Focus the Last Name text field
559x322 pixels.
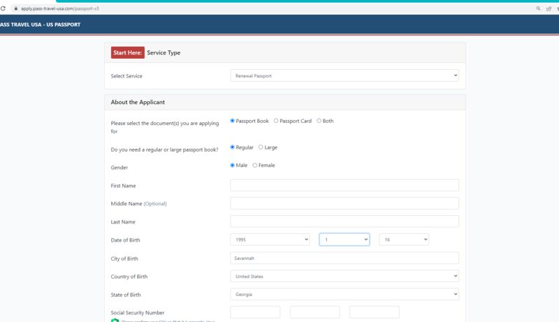coord(344,221)
